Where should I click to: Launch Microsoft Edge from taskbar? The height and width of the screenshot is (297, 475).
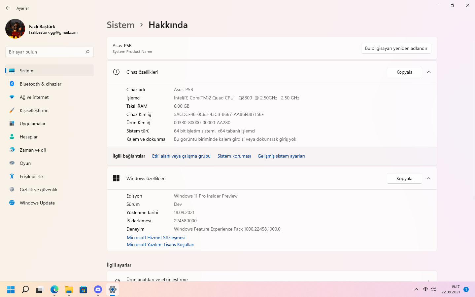(54, 290)
